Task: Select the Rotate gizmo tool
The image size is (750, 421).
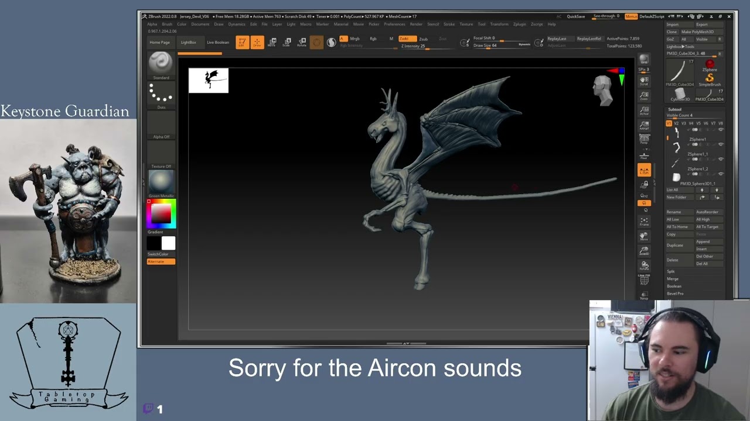Action: click(x=302, y=42)
